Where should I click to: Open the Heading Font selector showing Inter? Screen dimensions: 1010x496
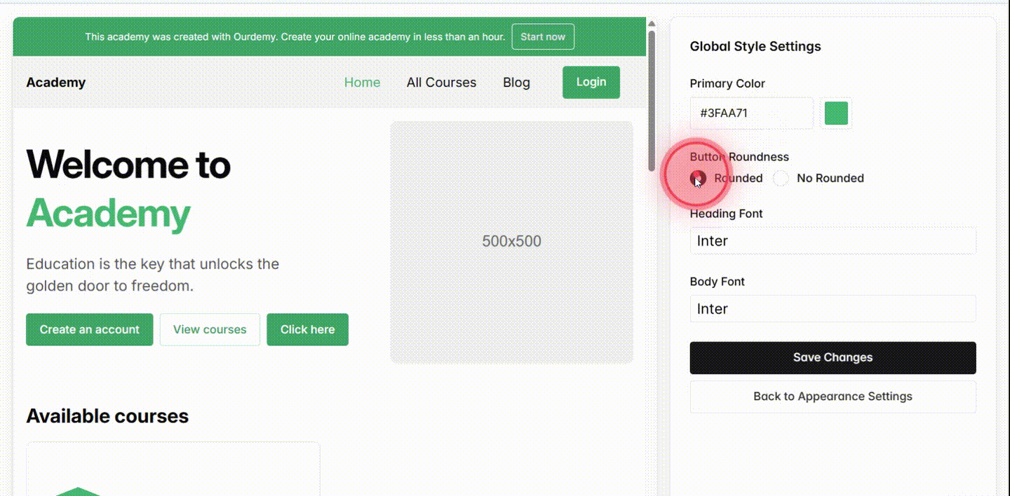(833, 240)
